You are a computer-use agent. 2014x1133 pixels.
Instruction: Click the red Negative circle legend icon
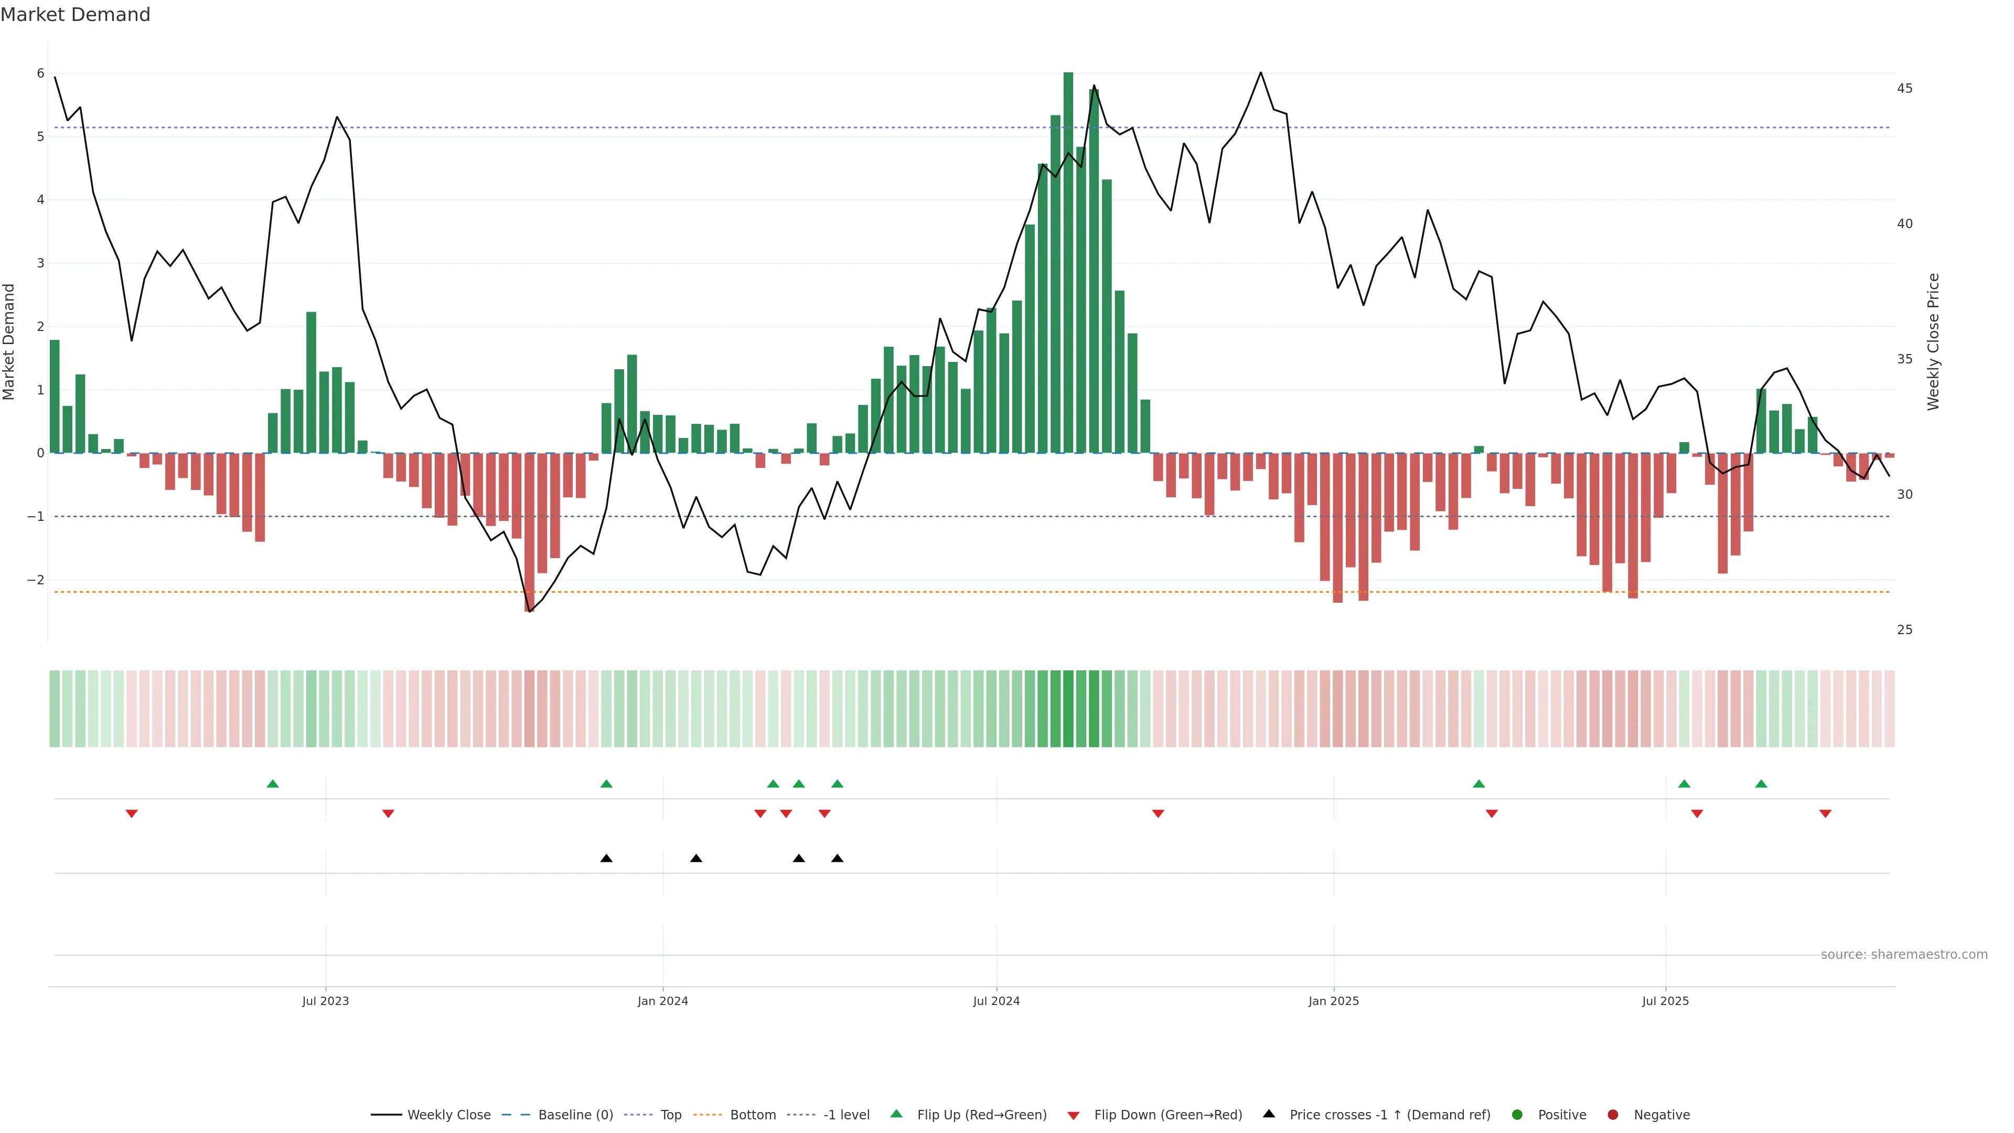click(1613, 1114)
